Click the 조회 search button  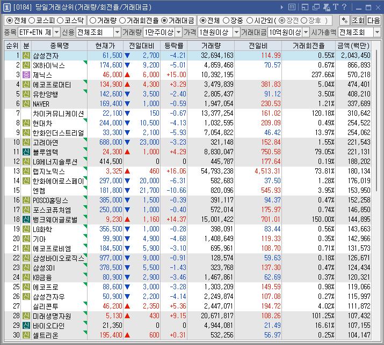tap(358, 20)
